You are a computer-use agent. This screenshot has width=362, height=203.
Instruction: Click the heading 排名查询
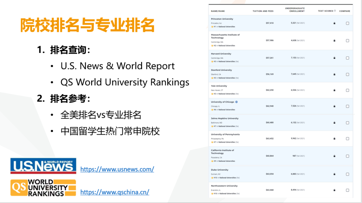(x=70, y=50)
